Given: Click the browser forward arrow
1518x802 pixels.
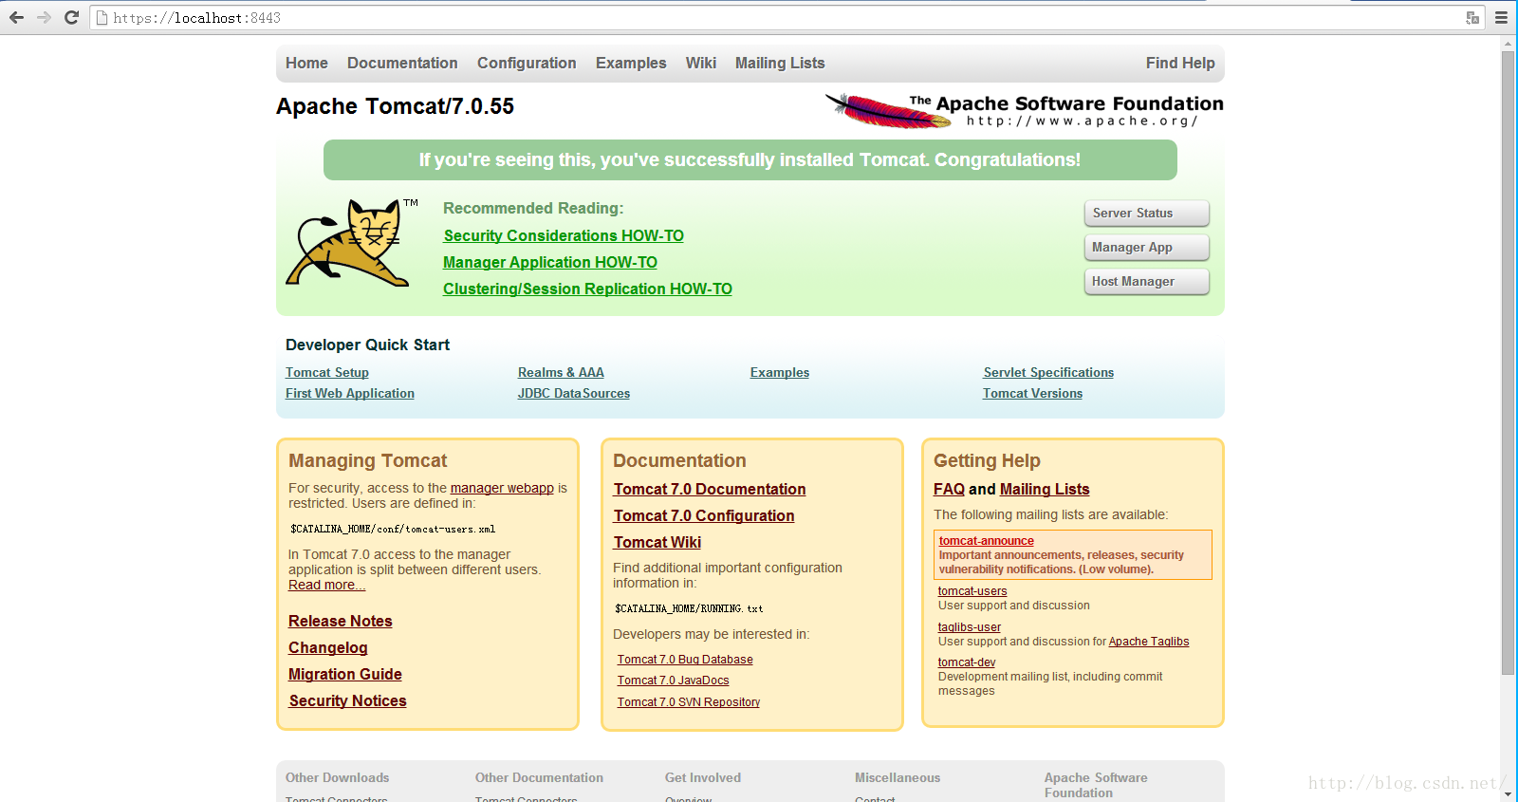Looking at the screenshot, I should [44, 17].
